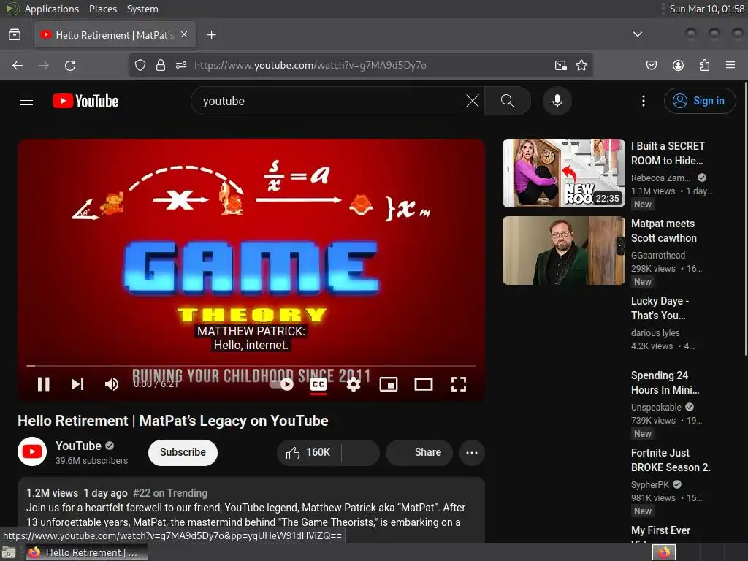Open #22 on Trending link
748x561 pixels.
[170, 493]
